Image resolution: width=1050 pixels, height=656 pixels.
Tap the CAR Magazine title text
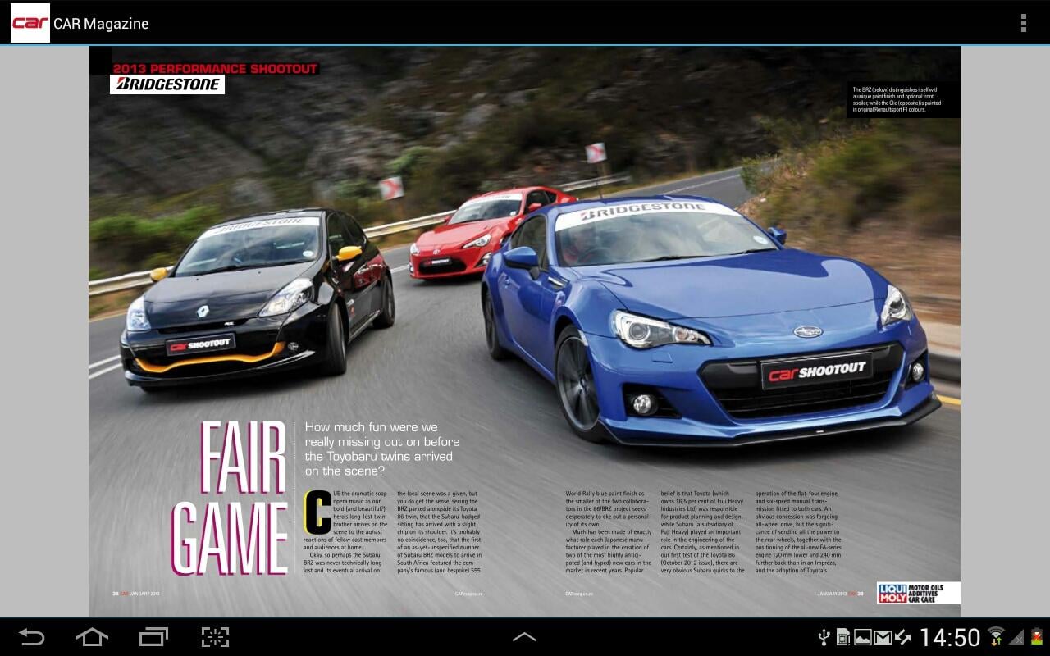[101, 24]
